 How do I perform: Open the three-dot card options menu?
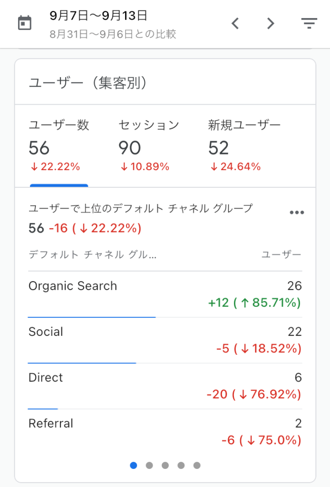[297, 213]
